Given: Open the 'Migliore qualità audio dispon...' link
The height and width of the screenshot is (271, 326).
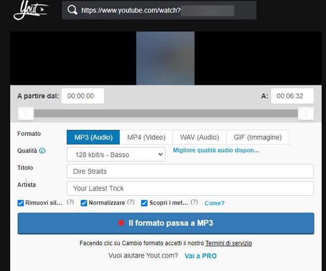Looking at the screenshot, I should 216,150.
